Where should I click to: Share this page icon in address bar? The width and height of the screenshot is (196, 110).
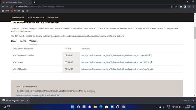[171, 7]
